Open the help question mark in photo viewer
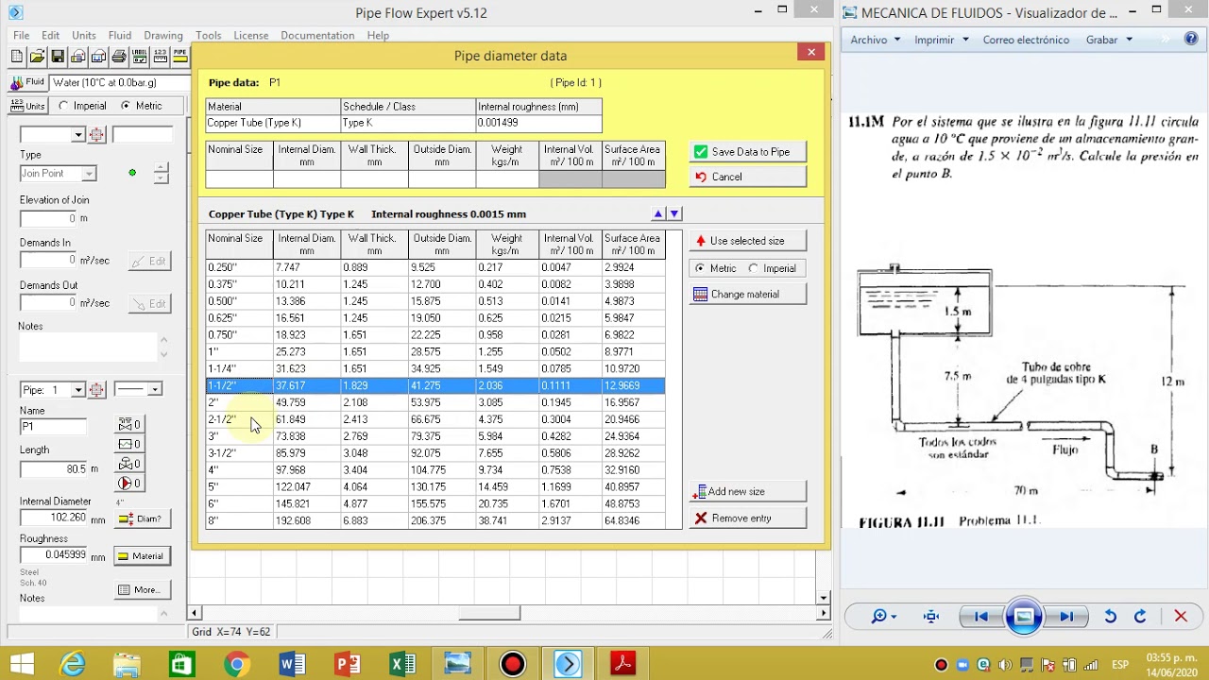 pyautogui.click(x=1191, y=40)
